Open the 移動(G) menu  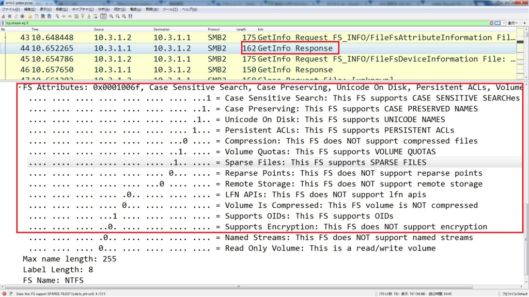click(x=61, y=9)
